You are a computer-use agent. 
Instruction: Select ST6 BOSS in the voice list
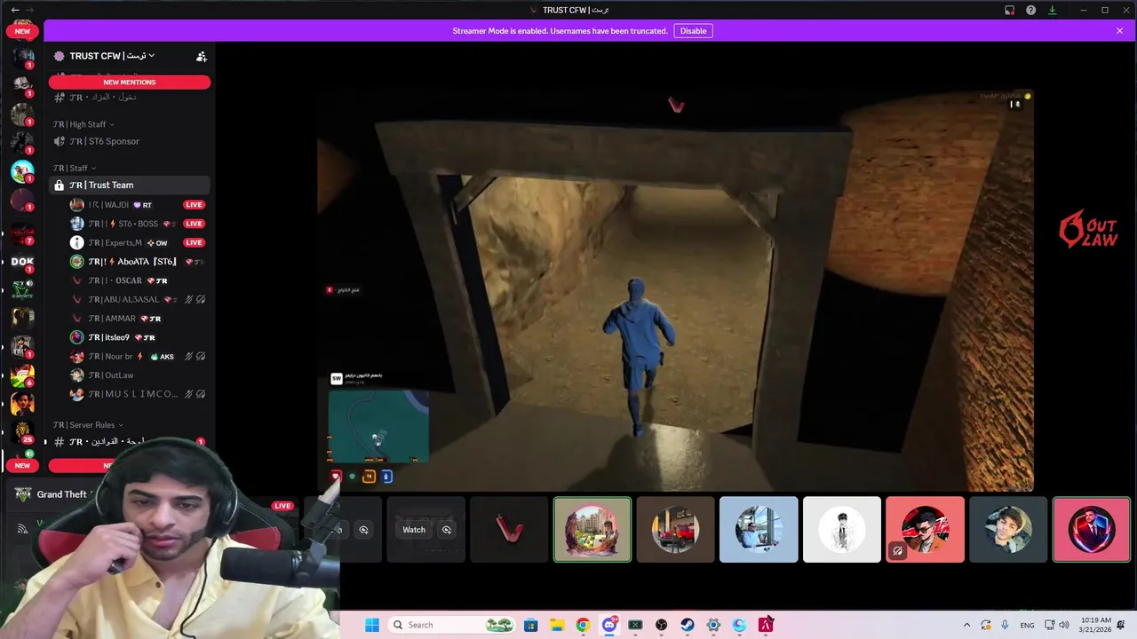click(x=138, y=224)
